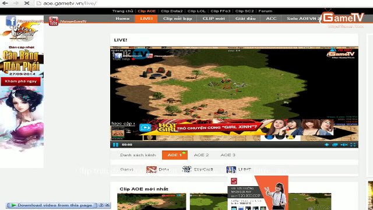Stop page loading with the X button
This screenshot has height=210, width=373.
pos(27,3)
